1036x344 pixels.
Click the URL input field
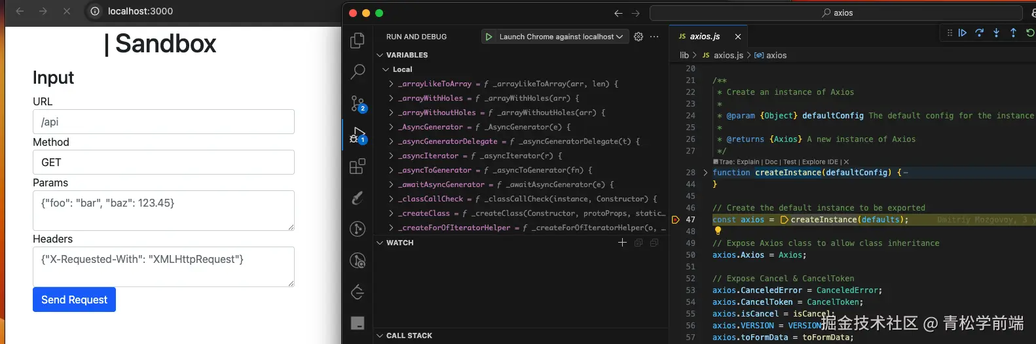click(164, 122)
